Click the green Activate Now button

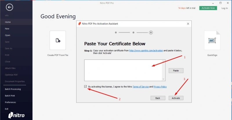208,8
